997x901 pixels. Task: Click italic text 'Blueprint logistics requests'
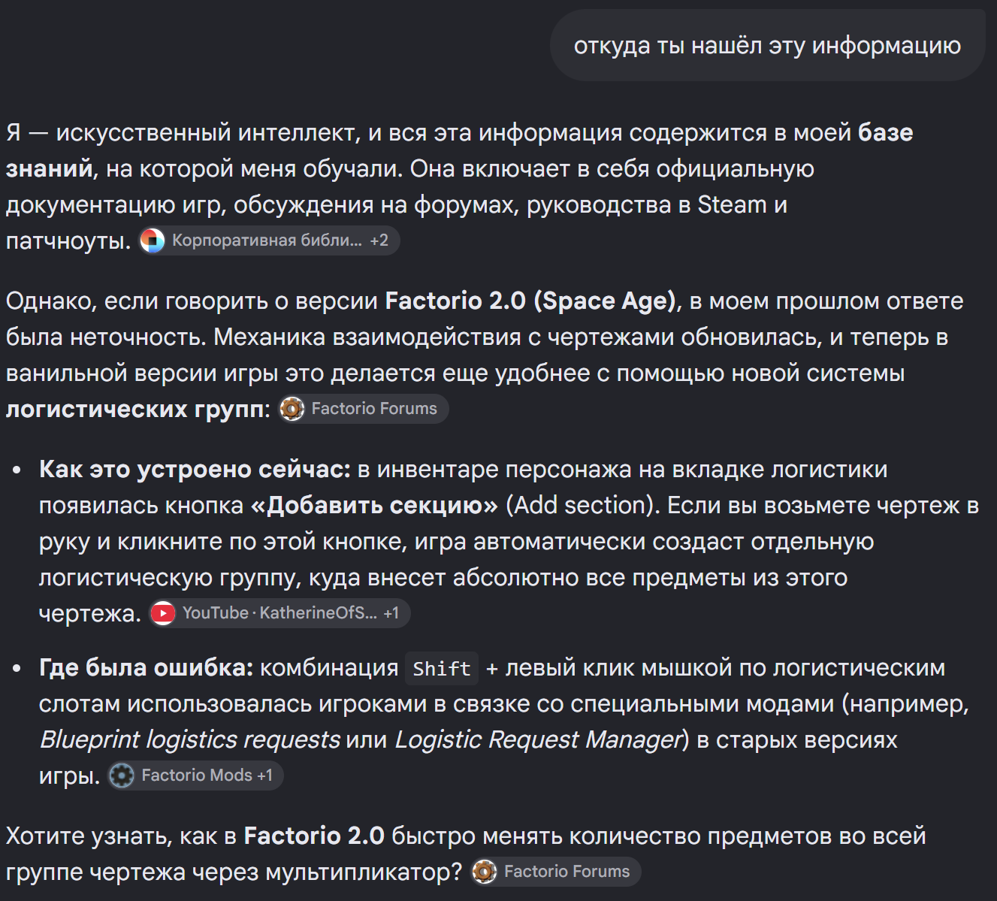coord(190,739)
